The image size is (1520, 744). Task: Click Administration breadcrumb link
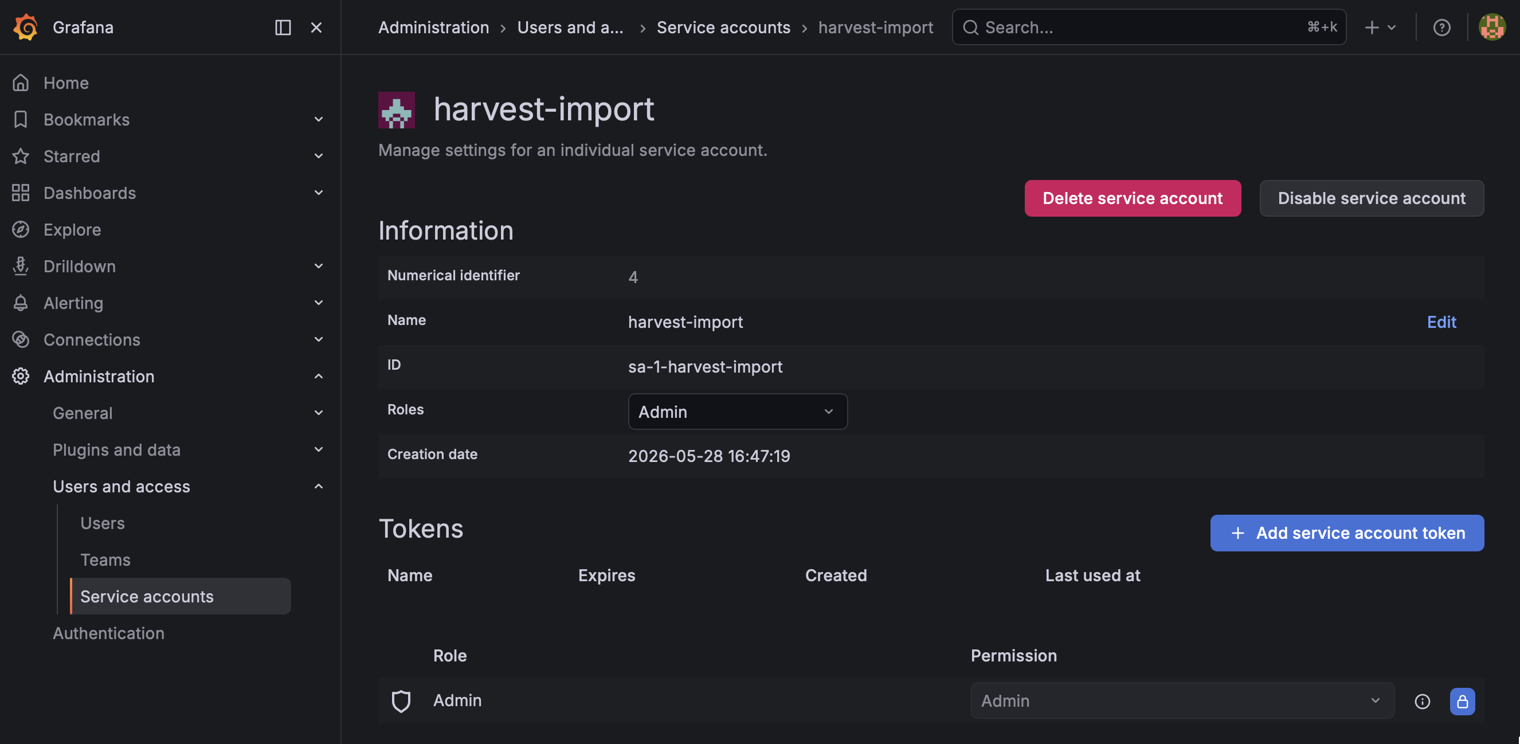[433, 27]
